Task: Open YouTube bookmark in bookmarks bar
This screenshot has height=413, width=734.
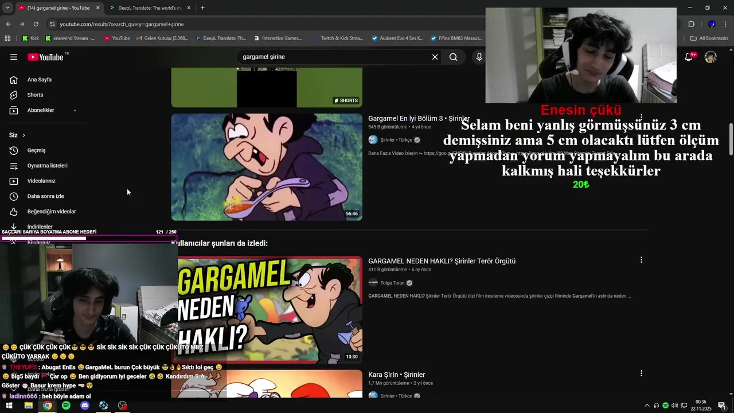Action: pos(117,38)
